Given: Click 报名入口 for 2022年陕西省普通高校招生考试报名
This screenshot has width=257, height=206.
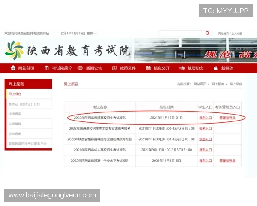Looking at the screenshot, I should pyautogui.click(x=206, y=118).
